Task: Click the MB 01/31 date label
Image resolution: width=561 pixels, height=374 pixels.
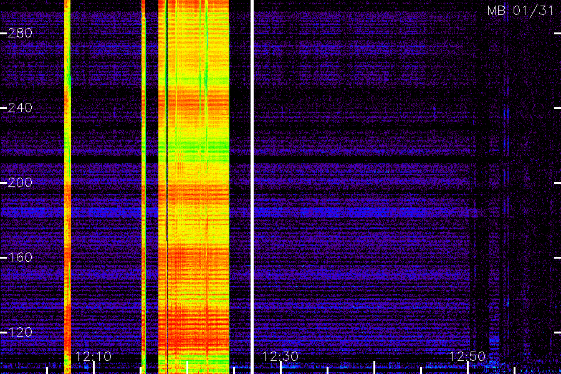Action: (520, 11)
